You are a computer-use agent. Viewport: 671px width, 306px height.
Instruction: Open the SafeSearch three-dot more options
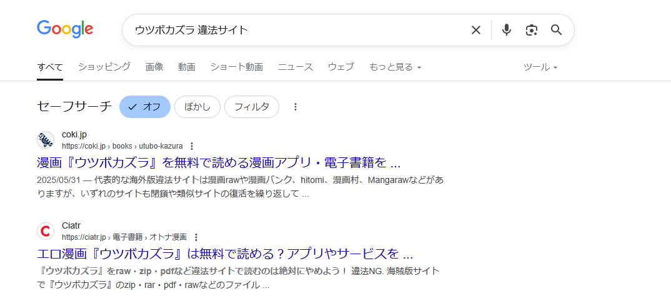coord(295,107)
